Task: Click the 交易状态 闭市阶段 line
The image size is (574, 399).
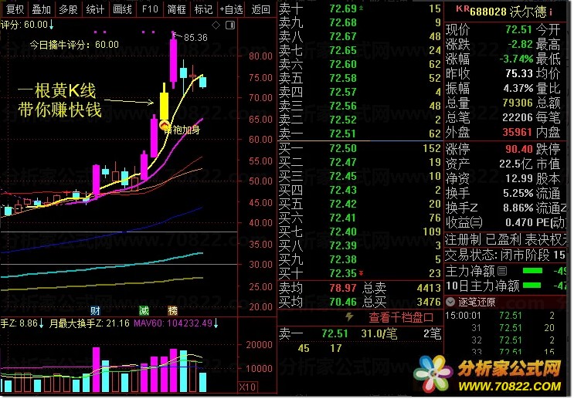Action: coord(505,255)
